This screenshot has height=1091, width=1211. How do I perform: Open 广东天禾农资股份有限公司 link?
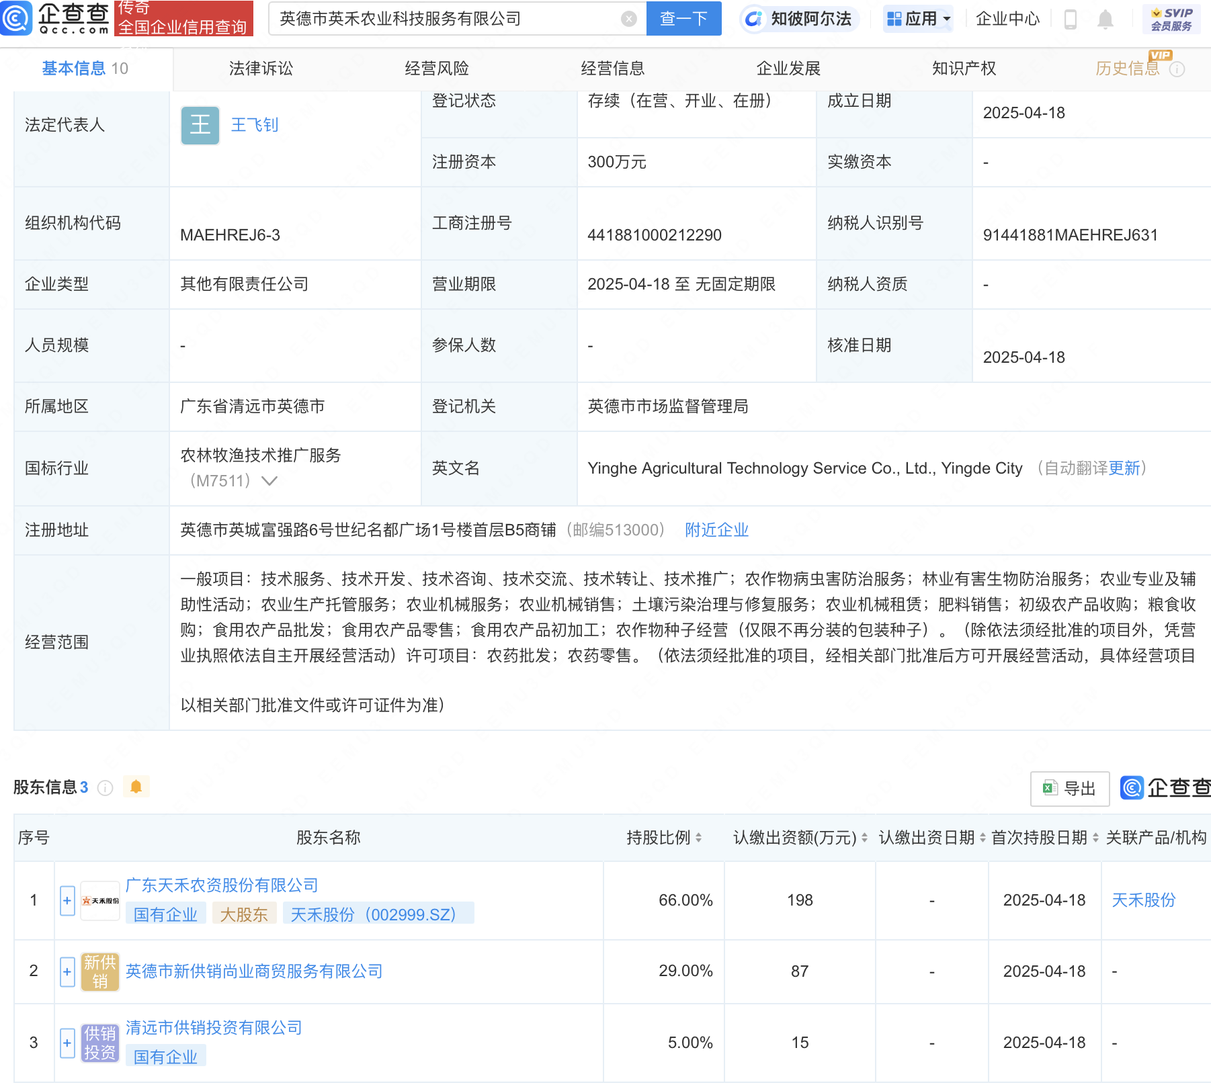pos(222,885)
